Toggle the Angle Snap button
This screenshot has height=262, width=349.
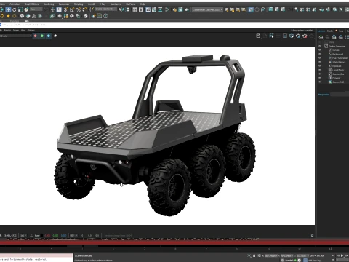pyautogui.click(x=72, y=9)
